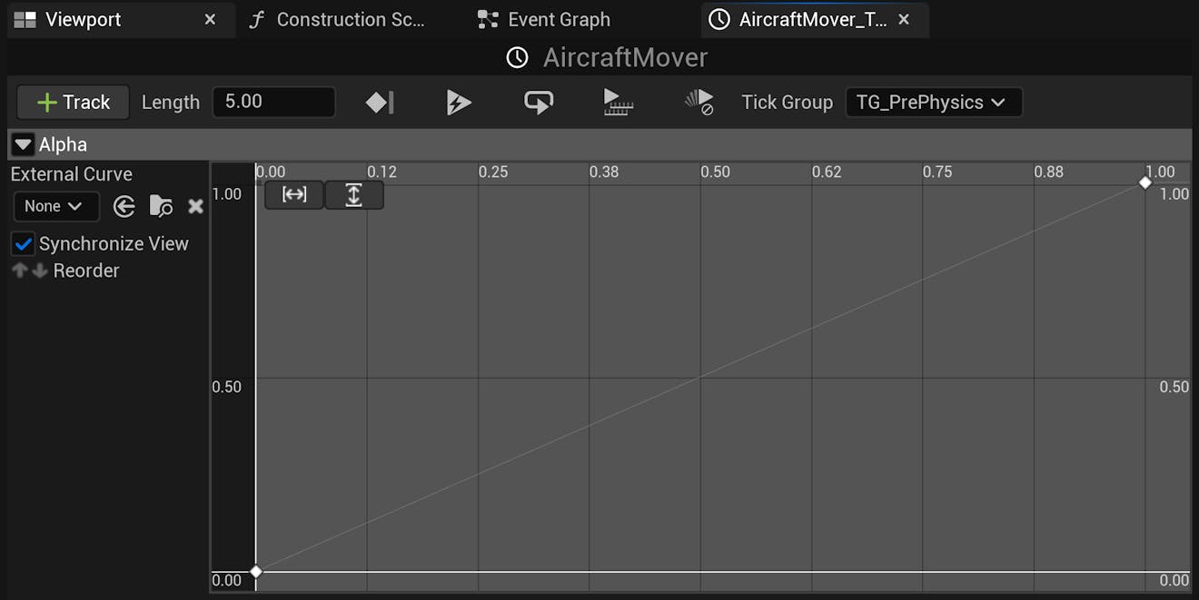
Task: Move Alpha track down in Reorder
Action: (39, 270)
